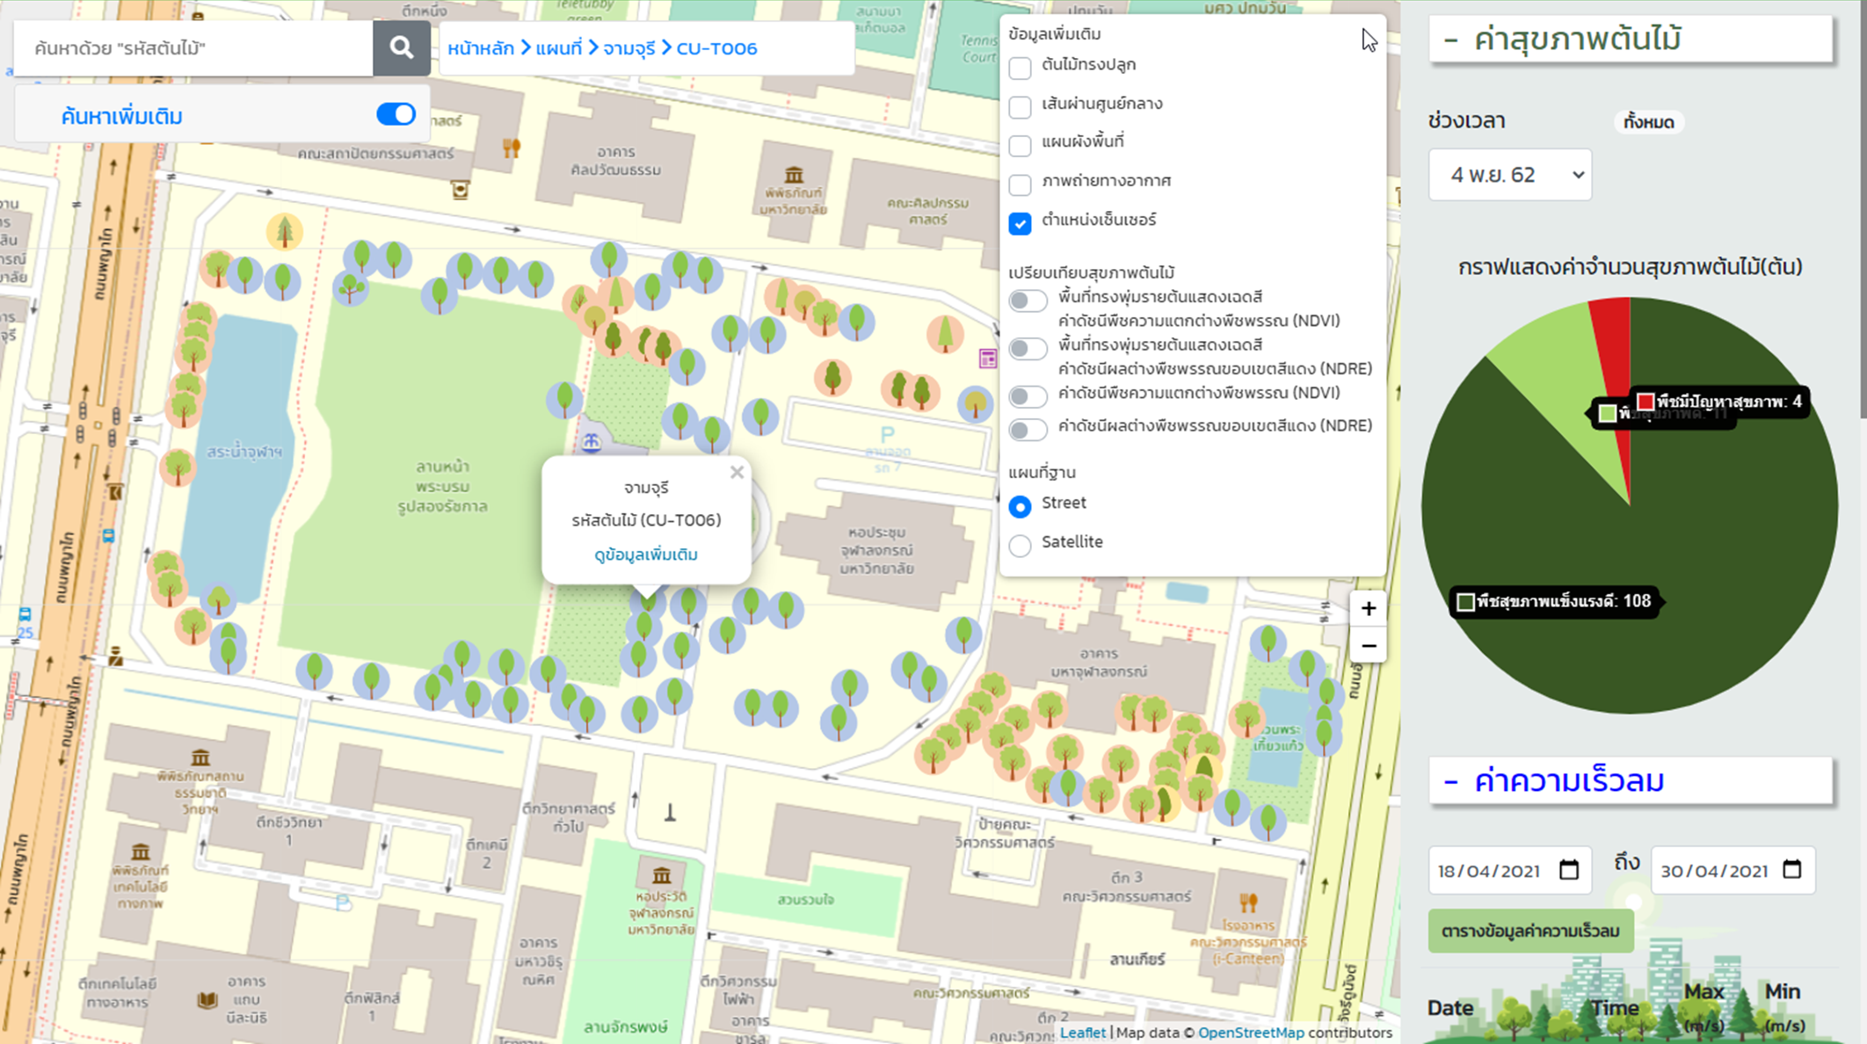Zoom in with the map plus button

point(1368,608)
